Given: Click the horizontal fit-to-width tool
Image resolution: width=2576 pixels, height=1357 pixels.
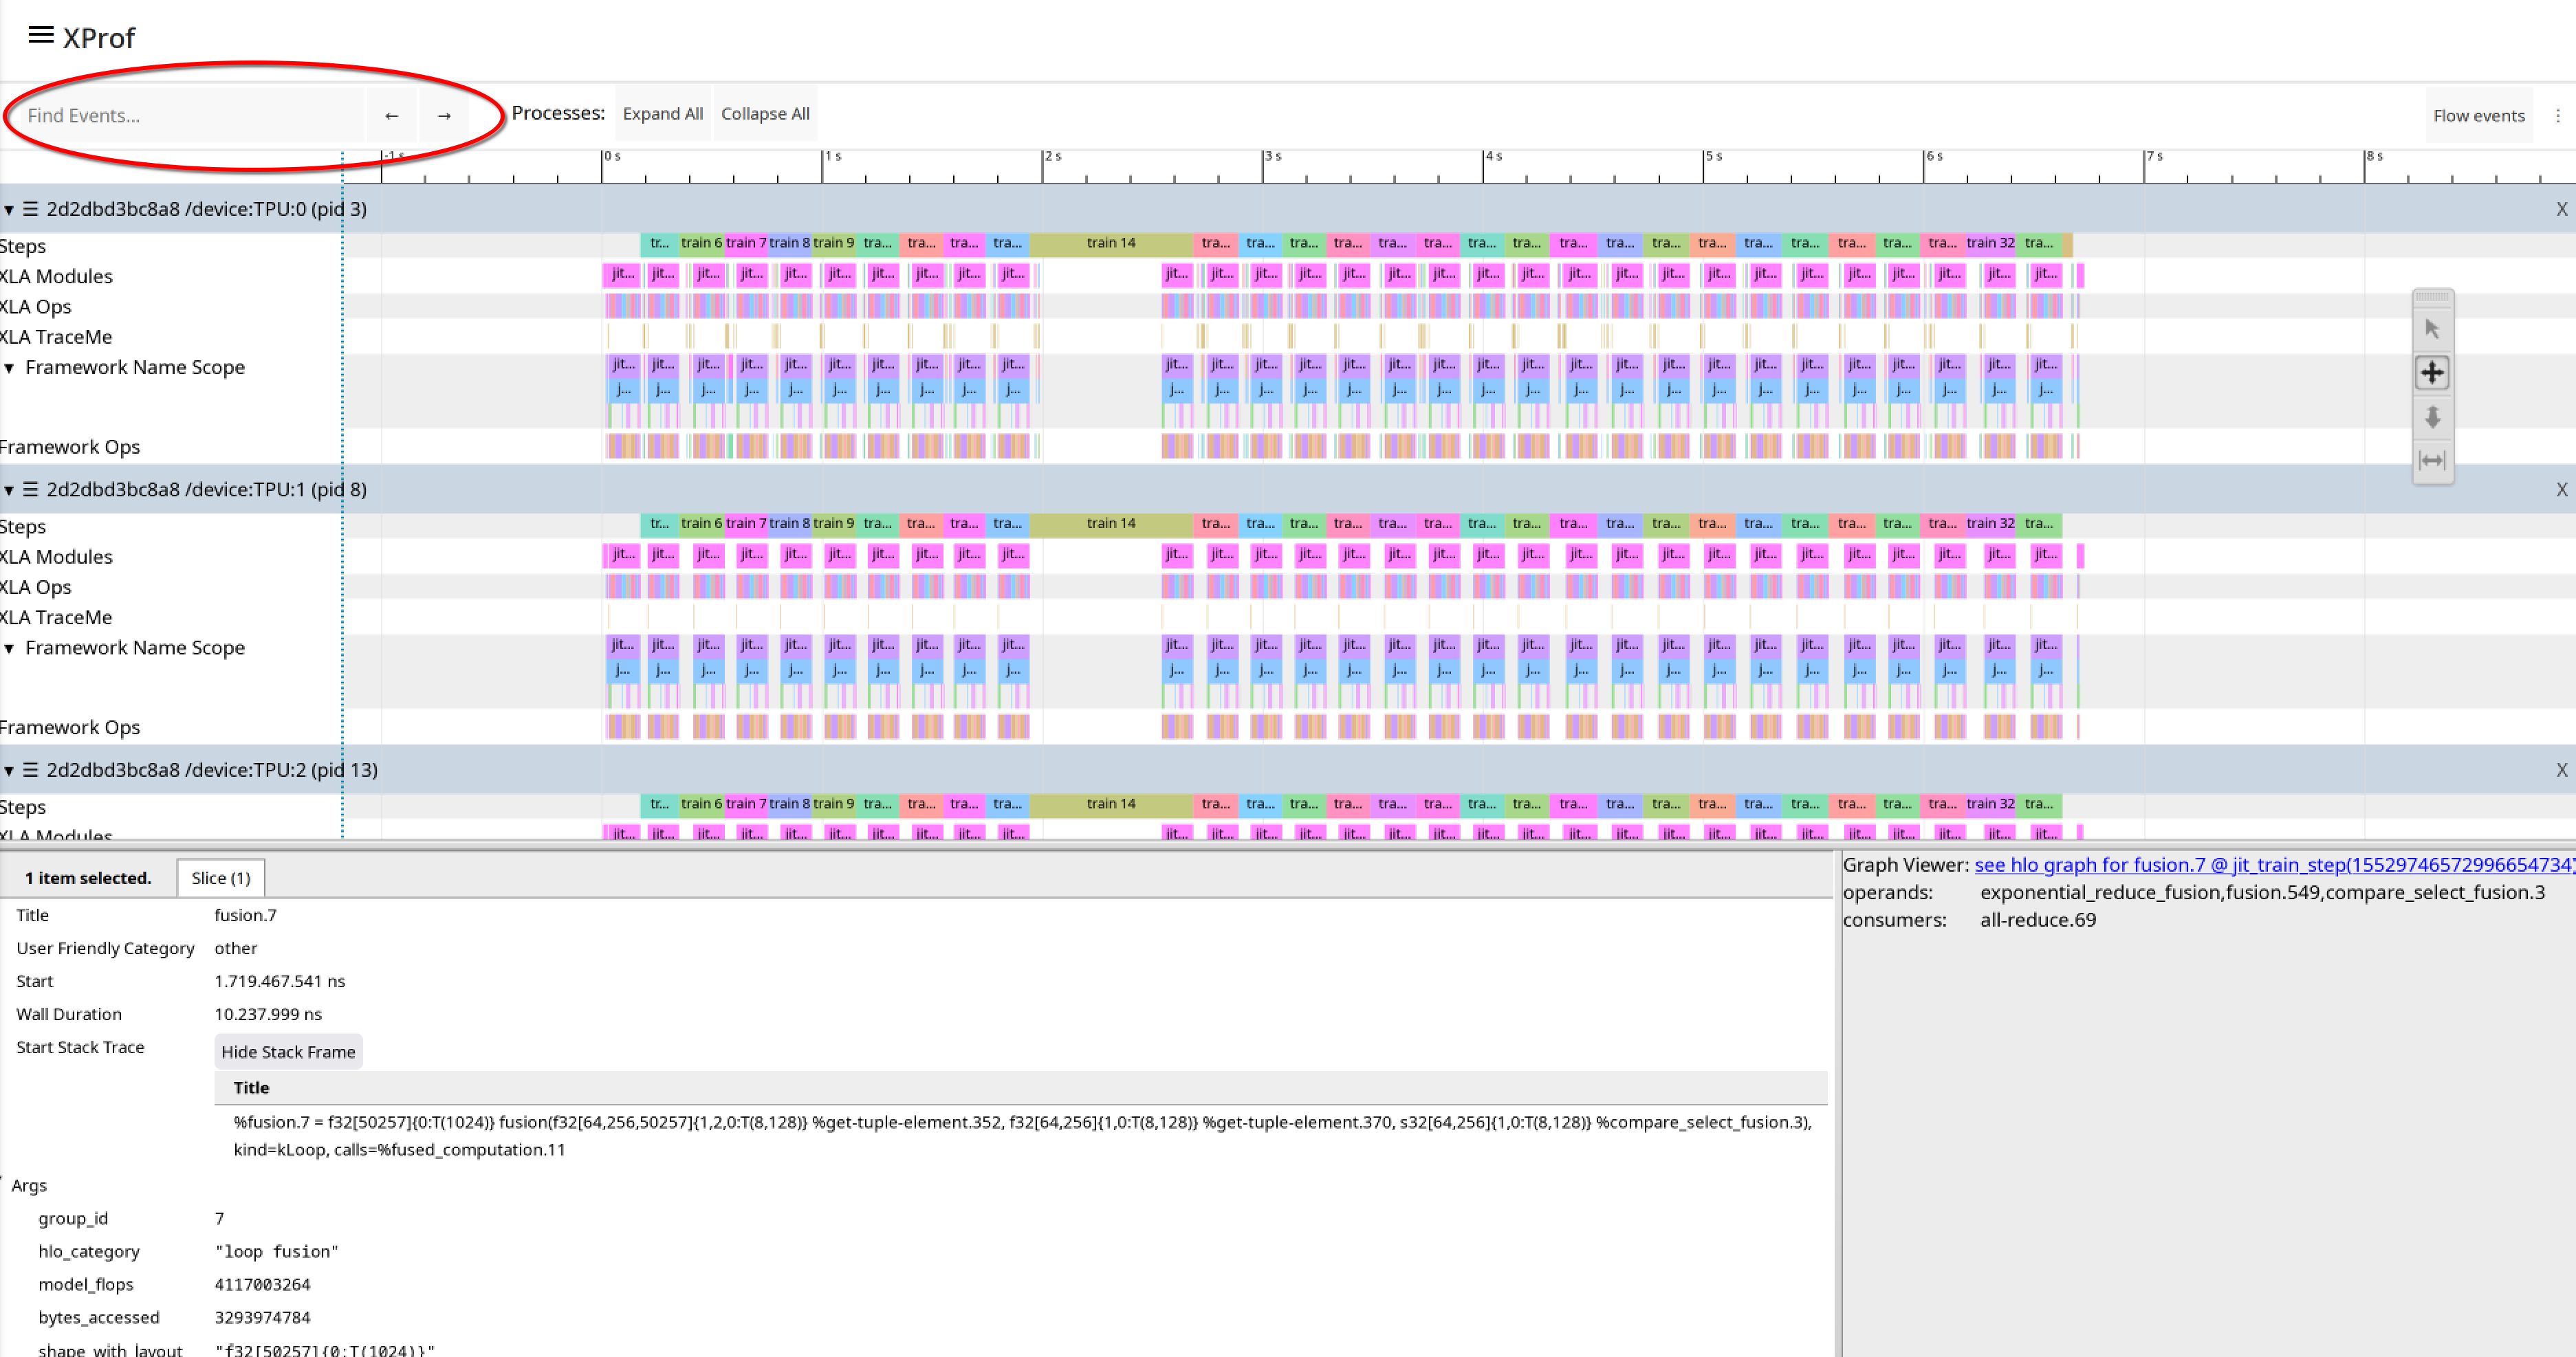Looking at the screenshot, I should (2432, 460).
